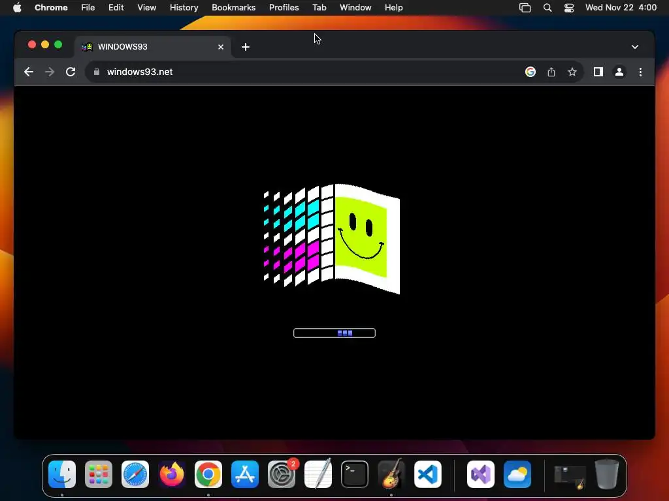Image resolution: width=669 pixels, height=501 pixels.
Task: Open Stage Manager icon in menu bar
Action: point(525,8)
